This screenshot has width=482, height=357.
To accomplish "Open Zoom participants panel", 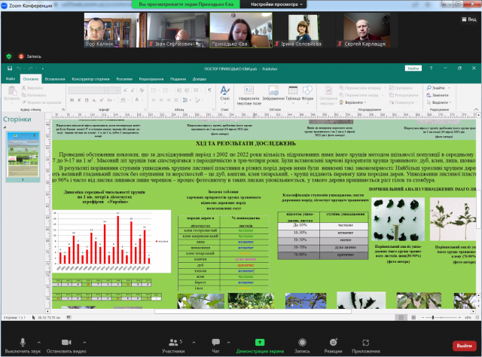I will click(x=174, y=346).
